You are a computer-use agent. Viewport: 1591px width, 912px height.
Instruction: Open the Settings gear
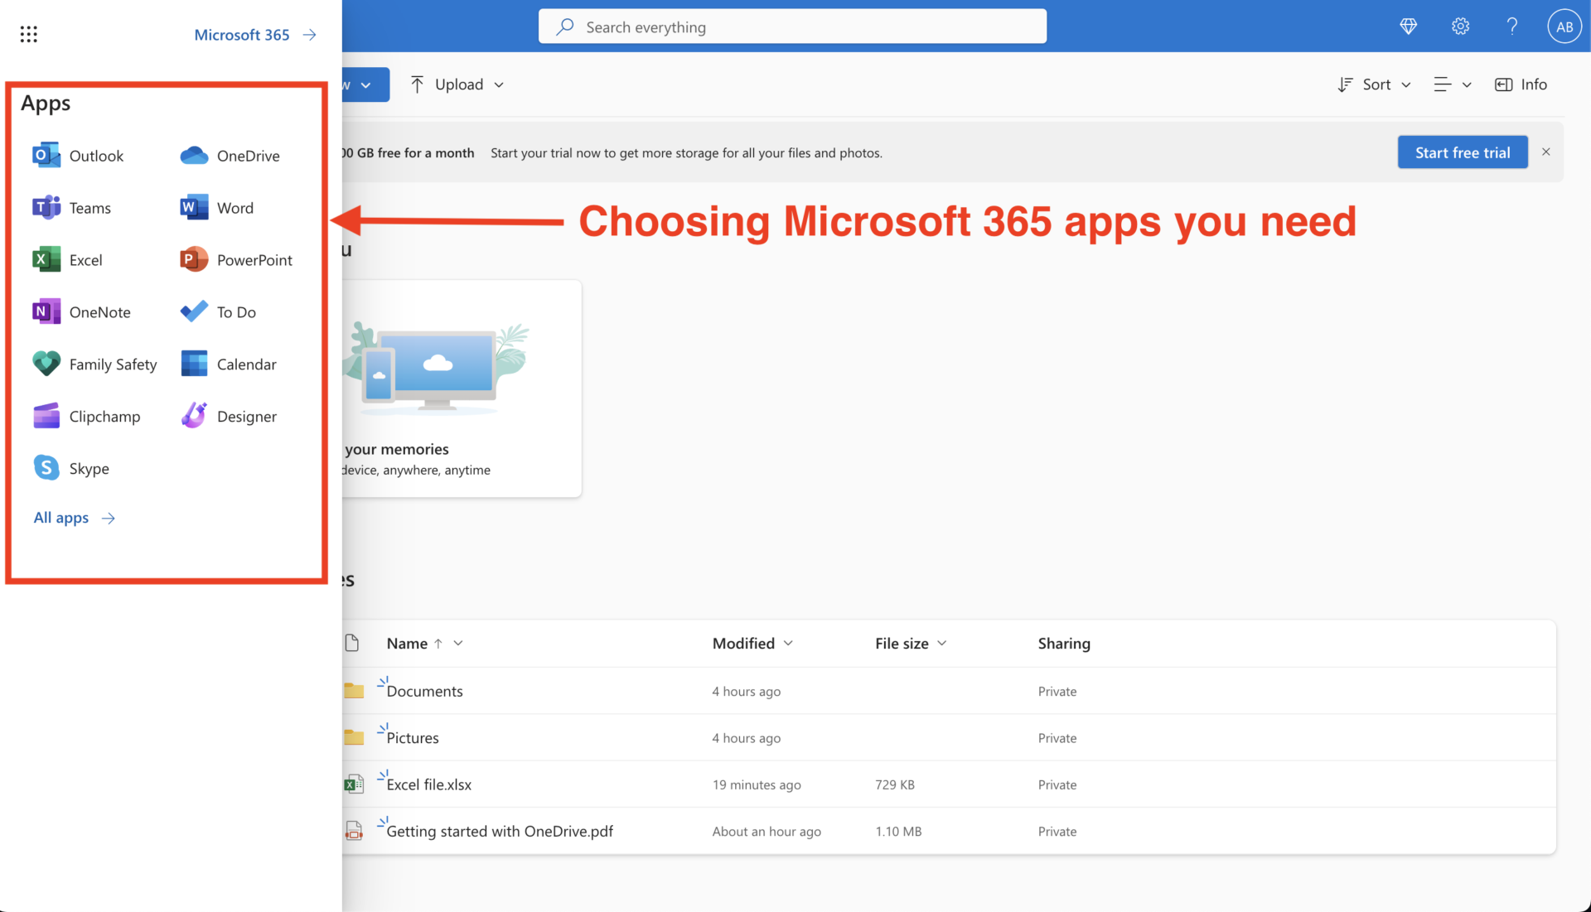click(1460, 26)
